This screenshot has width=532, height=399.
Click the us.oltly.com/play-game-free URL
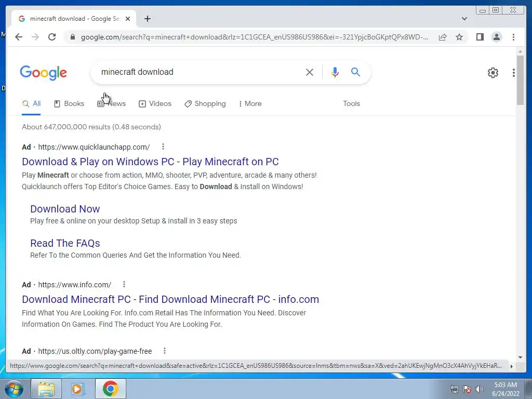pos(95,351)
